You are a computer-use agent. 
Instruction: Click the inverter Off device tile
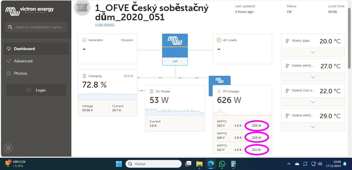[175, 50]
